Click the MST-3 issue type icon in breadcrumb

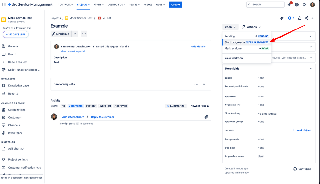[99, 18]
